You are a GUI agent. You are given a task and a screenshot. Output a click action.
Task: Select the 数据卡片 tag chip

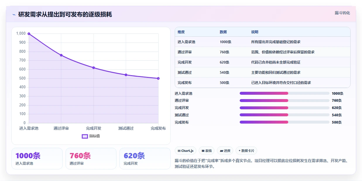coord(246,151)
